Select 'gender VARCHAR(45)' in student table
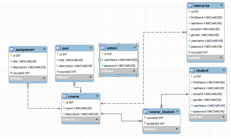 point(207,100)
